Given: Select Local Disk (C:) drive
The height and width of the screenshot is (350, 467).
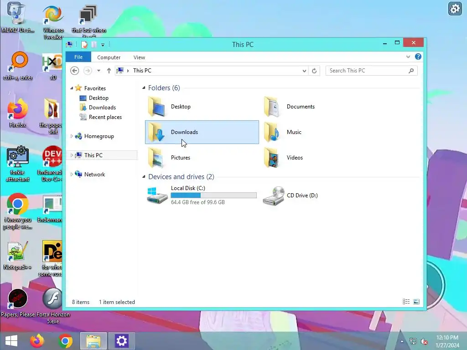Looking at the screenshot, I should [202, 195].
